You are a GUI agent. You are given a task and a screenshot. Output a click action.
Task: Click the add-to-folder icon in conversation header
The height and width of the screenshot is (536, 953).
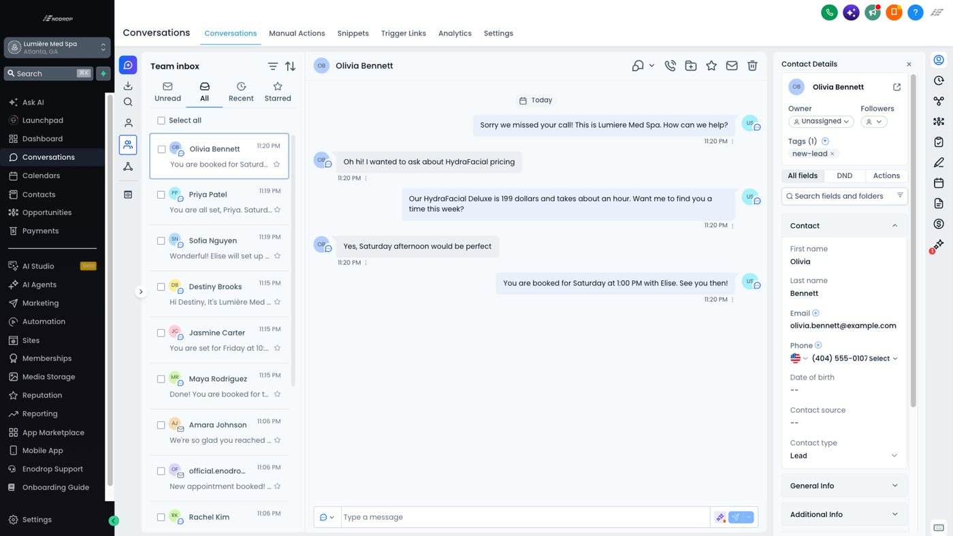coord(691,66)
